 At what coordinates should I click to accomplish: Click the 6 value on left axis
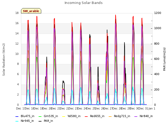pos(18,74)
